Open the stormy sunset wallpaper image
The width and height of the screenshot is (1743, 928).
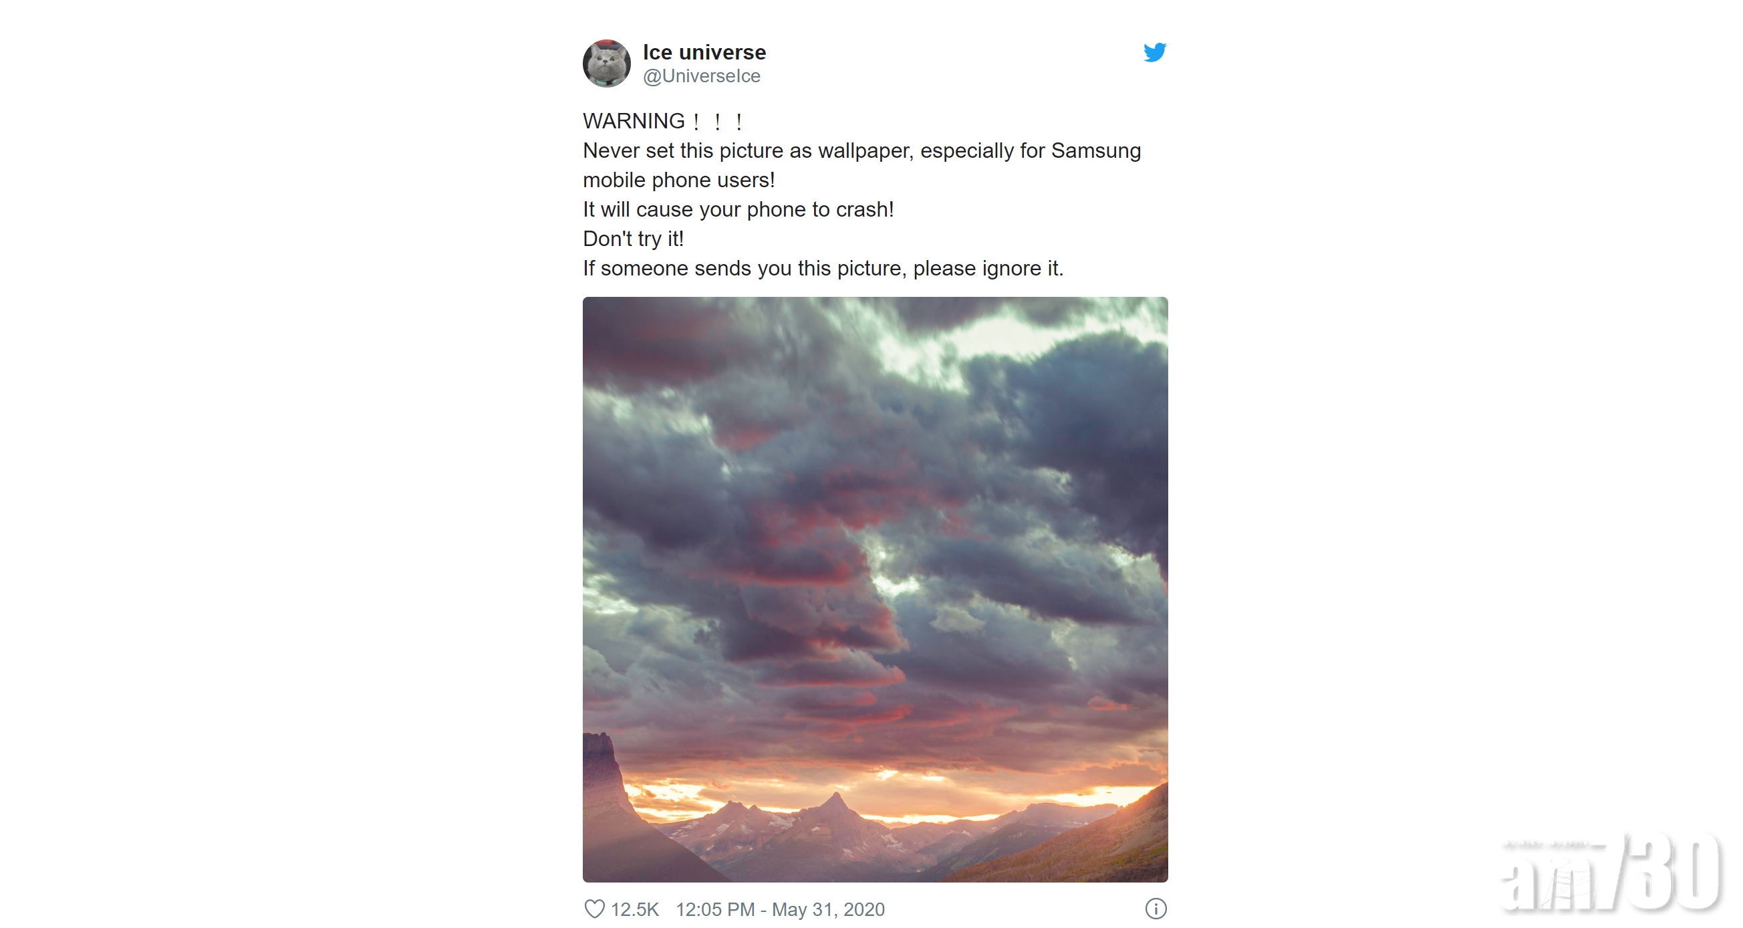point(875,589)
